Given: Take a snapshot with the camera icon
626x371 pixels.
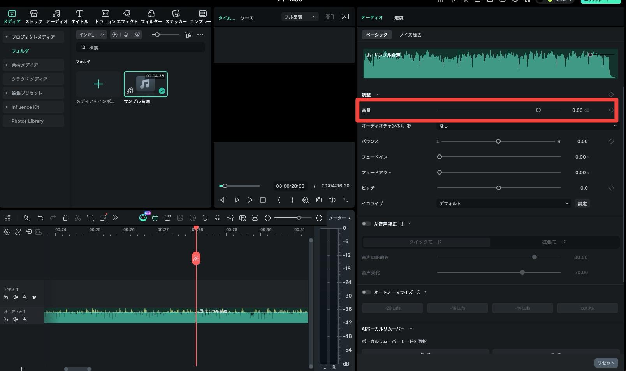Looking at the screenshot, I should click(x=319, y=200).
